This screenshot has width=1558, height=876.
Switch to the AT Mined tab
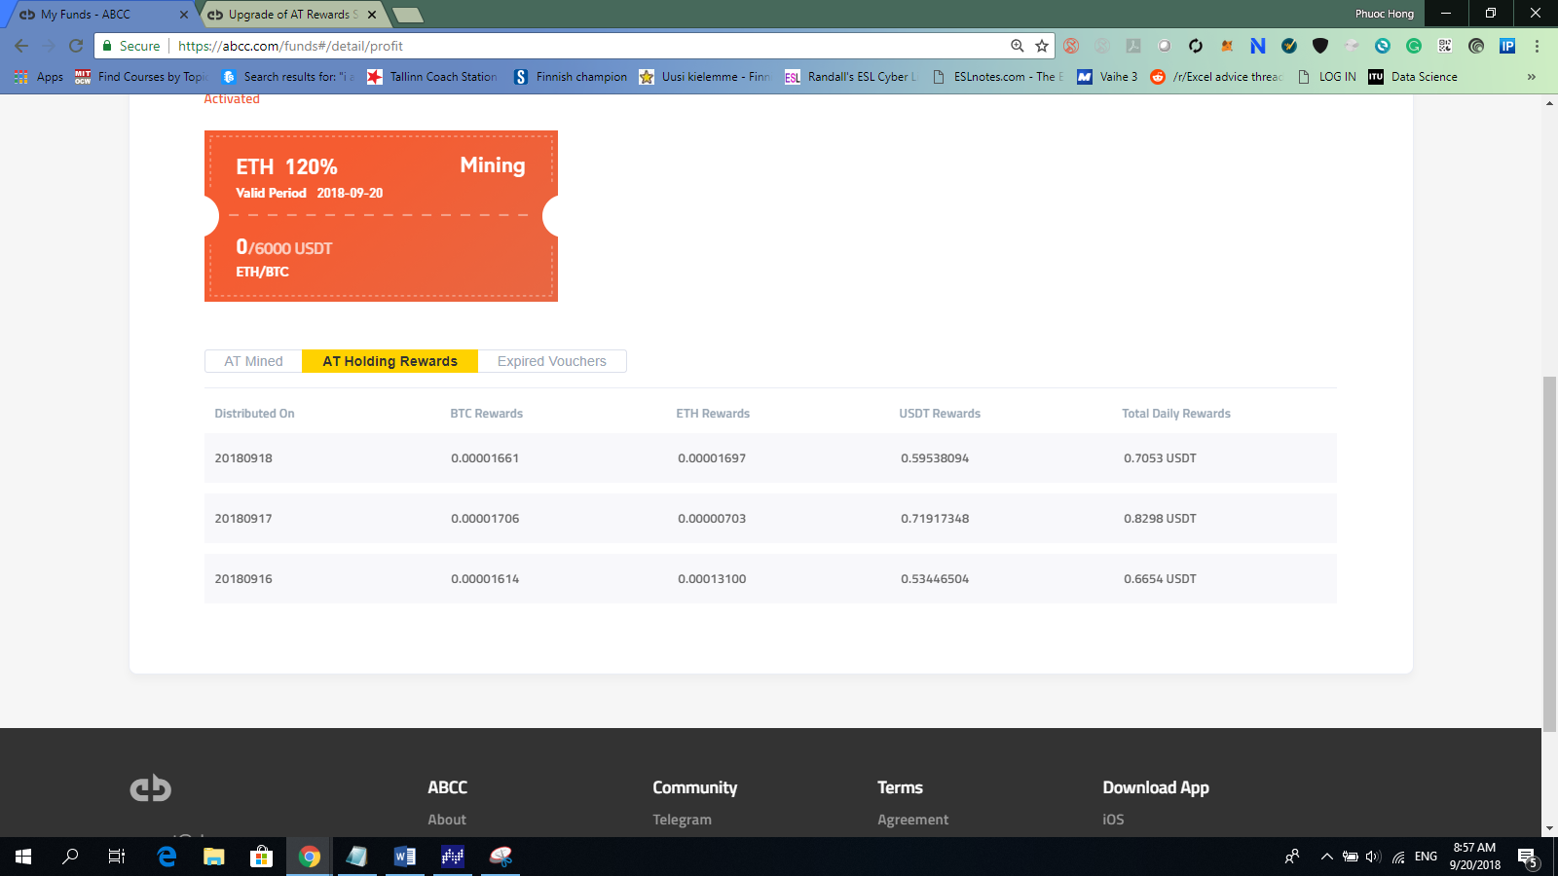(253, 361)
